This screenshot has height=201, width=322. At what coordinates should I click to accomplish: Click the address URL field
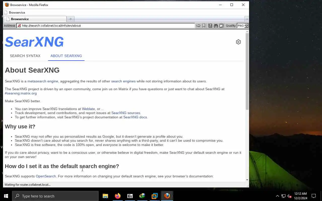[x=106, y=26]
